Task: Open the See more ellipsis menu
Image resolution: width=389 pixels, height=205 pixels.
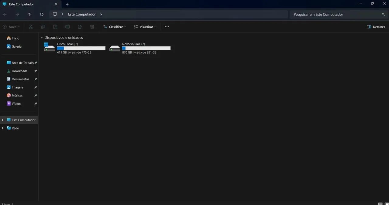Action: coord(167,27)
